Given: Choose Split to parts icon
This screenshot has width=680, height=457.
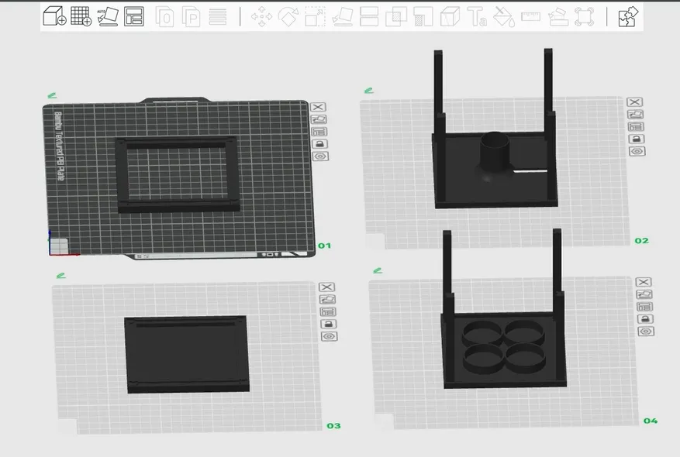Looking at the screenshot, I should (x=192, y=17).
